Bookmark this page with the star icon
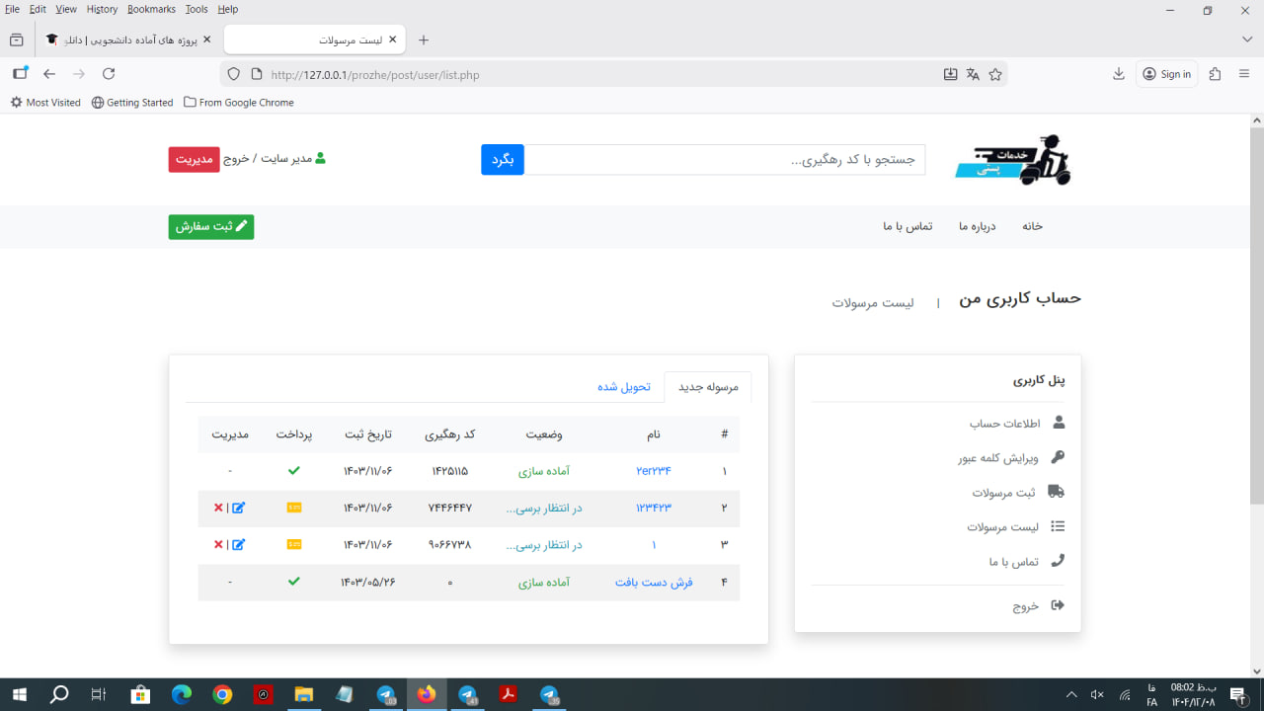This screenshot has height=711, width=1264. [995, 74]
